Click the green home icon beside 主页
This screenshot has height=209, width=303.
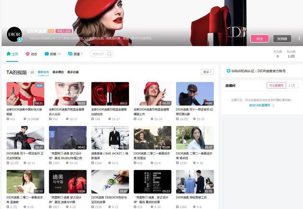tap(9, 54)
